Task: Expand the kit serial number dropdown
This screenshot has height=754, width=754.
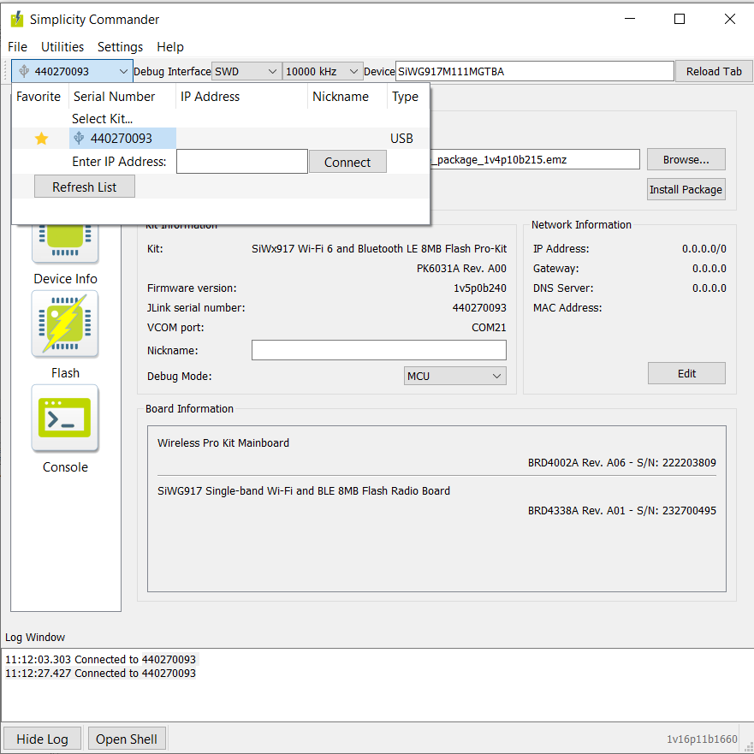Action: pyautogui.click(x=74, y=72)
